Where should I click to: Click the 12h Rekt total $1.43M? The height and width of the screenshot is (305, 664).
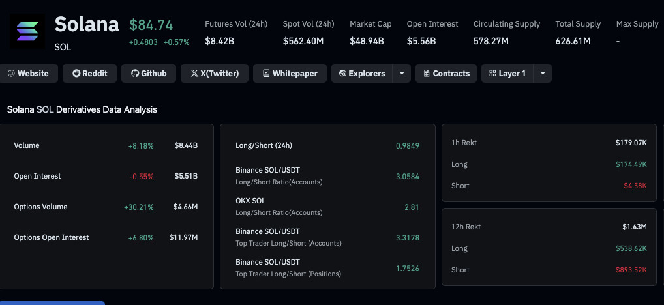(635, 227)
